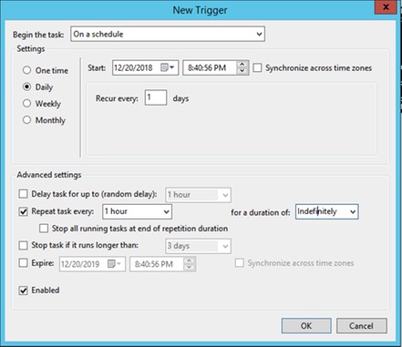
Task: Select the Daily radio button
Action: click(x=27, y=87)
